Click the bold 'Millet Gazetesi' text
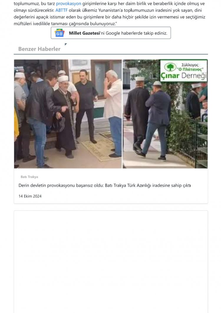This screenshot has width=221, height=313. (x=84, y=33)
